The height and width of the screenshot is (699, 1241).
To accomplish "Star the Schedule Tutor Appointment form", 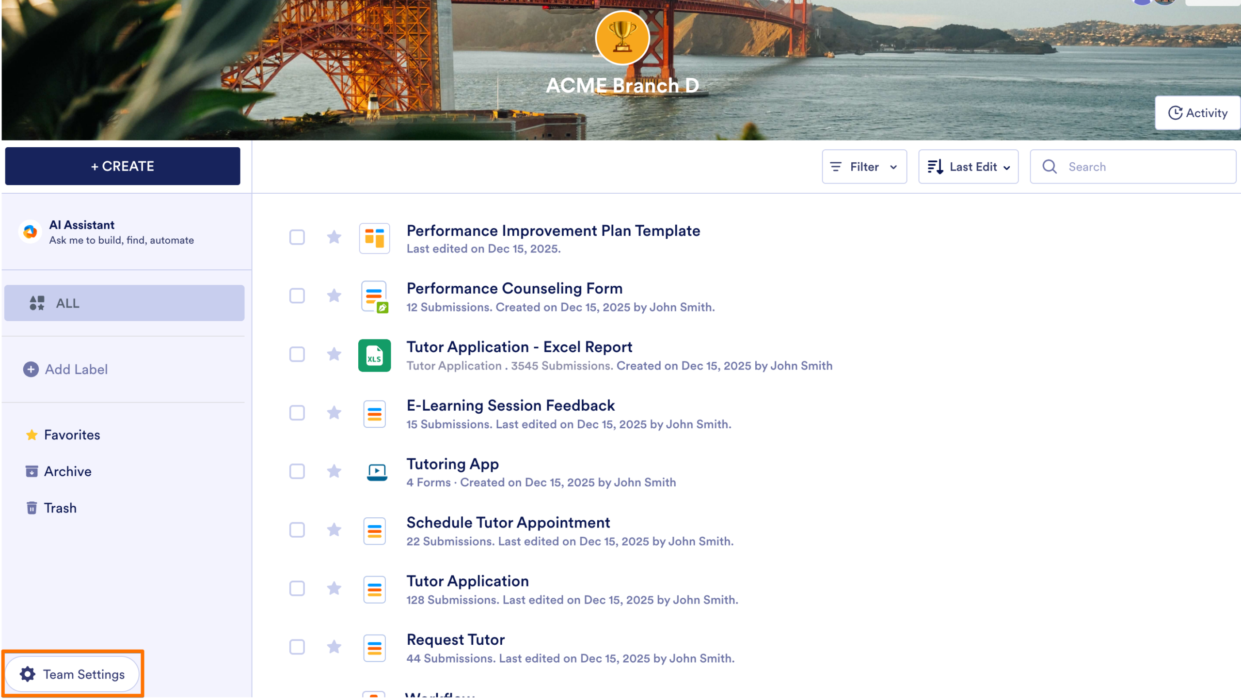I will point(334,530).
